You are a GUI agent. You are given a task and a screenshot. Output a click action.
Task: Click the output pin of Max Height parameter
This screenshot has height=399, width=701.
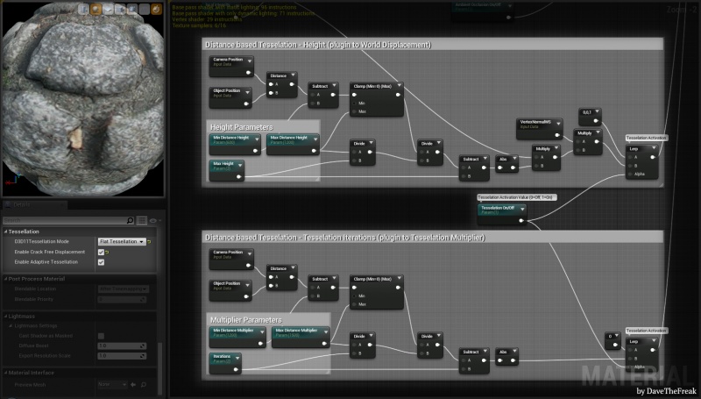238,176
